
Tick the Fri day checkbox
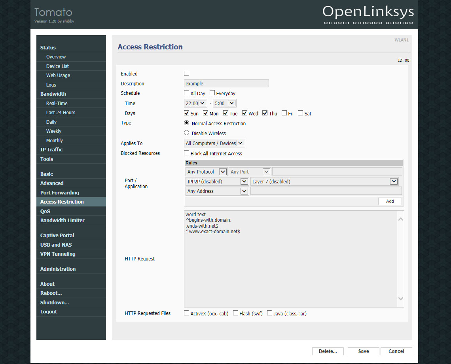point(284,113)
